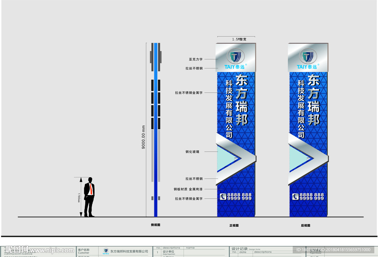The image size is (378, 257).
Task: Click the '9000.00 mm' height dimension text
Action: [x=144, y=137]
